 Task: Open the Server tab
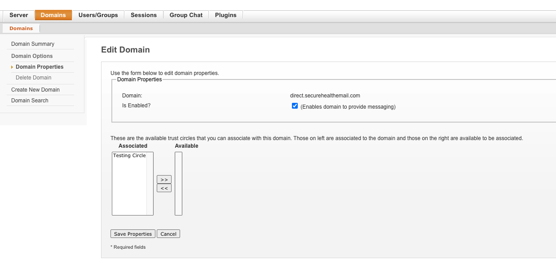(19, 15)
